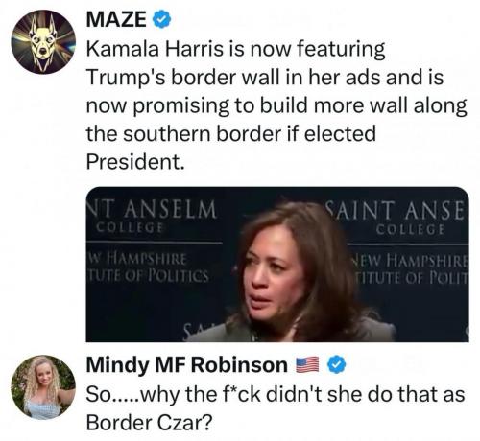Click the speaking woman's face in the video

[276, 275]
